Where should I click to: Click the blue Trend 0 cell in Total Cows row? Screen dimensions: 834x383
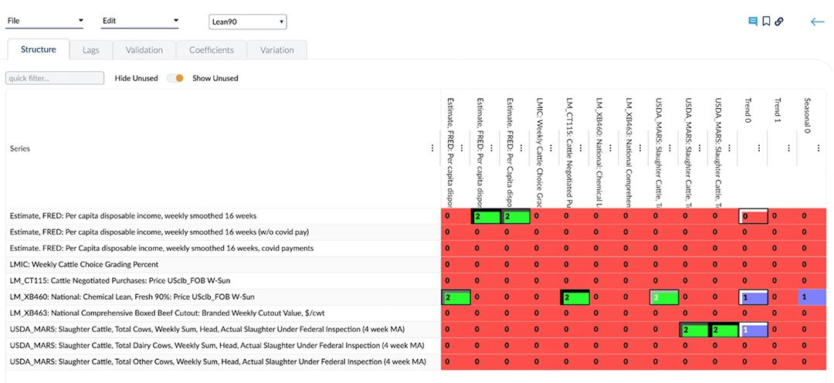click(x=753, y=330)
